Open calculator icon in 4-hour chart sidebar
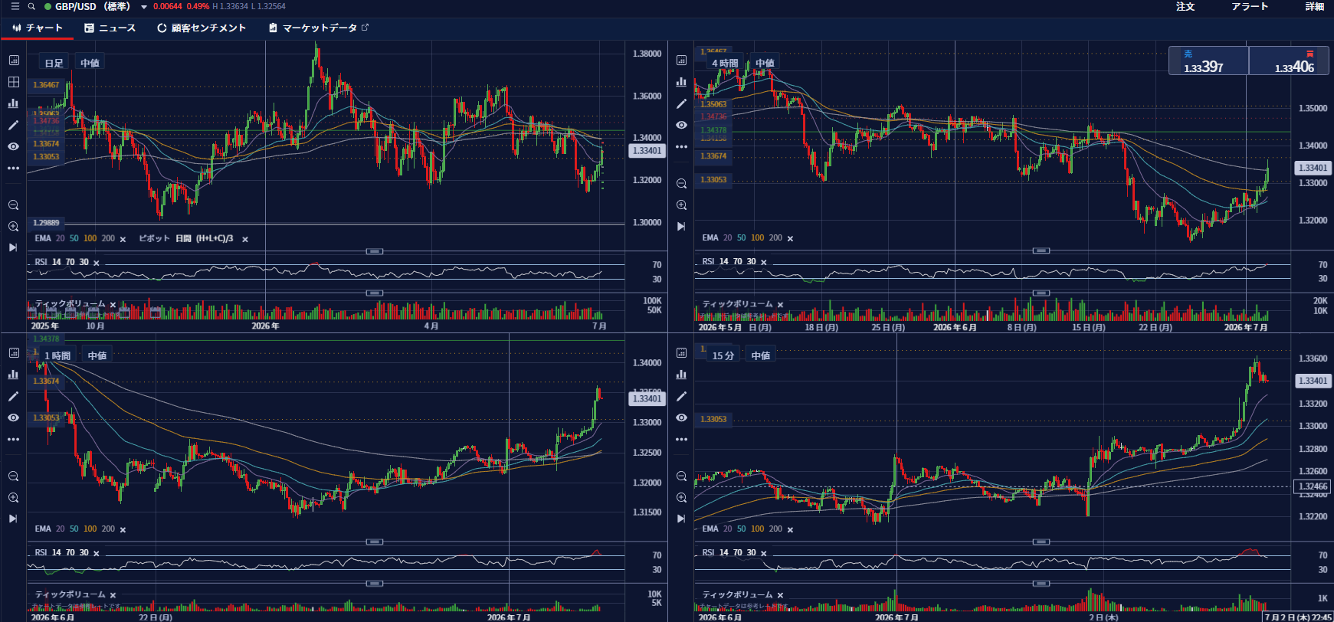 tap(681, 60)
